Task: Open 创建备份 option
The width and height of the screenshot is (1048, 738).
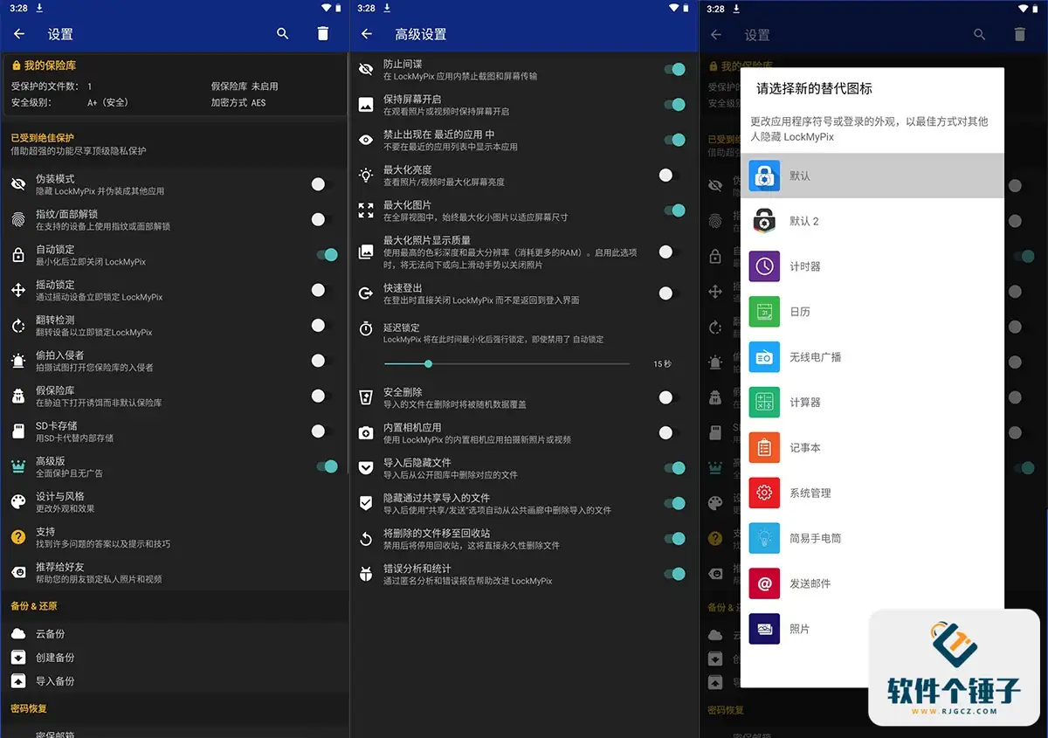Action: point(175,658)
